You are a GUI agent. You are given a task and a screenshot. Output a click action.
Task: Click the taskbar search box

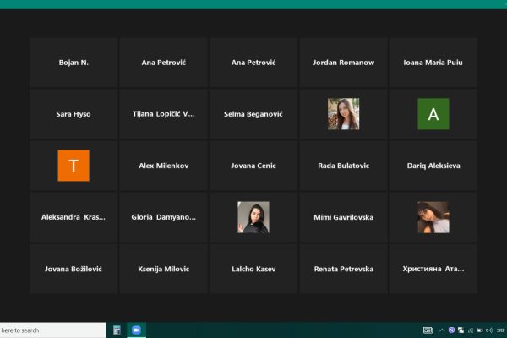[x=53, y=330]
